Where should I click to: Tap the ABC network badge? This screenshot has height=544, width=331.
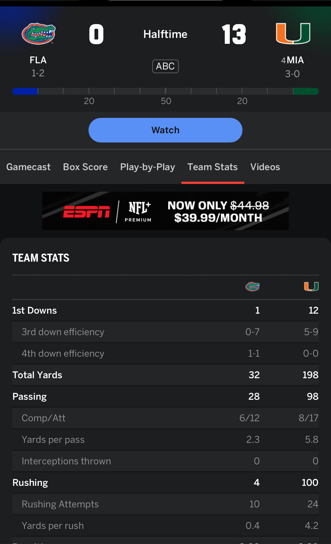(x=165, y=66)
